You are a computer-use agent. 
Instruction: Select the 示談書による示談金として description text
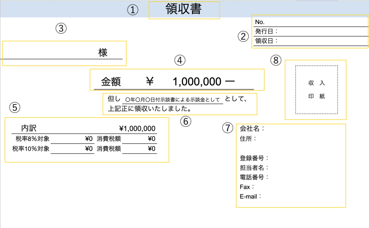click(x=172, y=100)
